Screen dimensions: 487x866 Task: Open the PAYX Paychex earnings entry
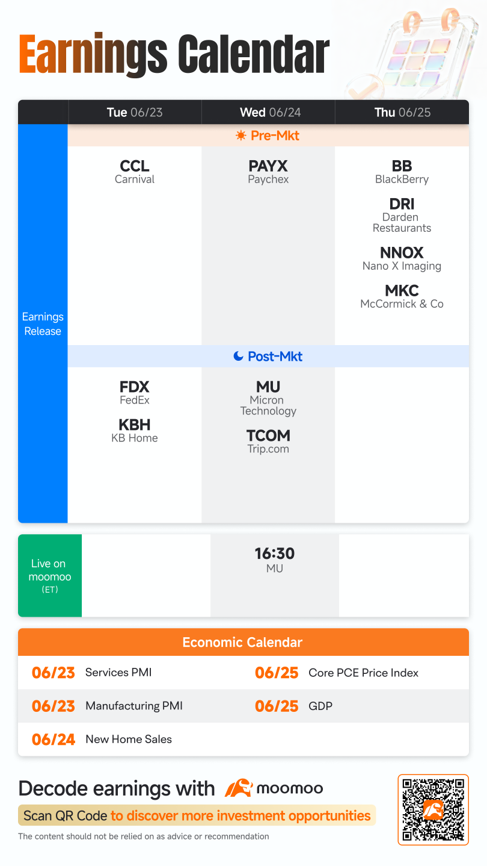[268, 172]
